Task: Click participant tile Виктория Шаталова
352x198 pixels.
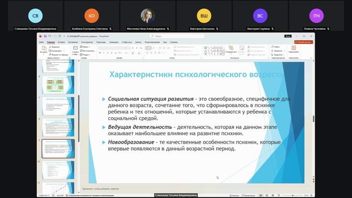Action: (x=204, y=16)
